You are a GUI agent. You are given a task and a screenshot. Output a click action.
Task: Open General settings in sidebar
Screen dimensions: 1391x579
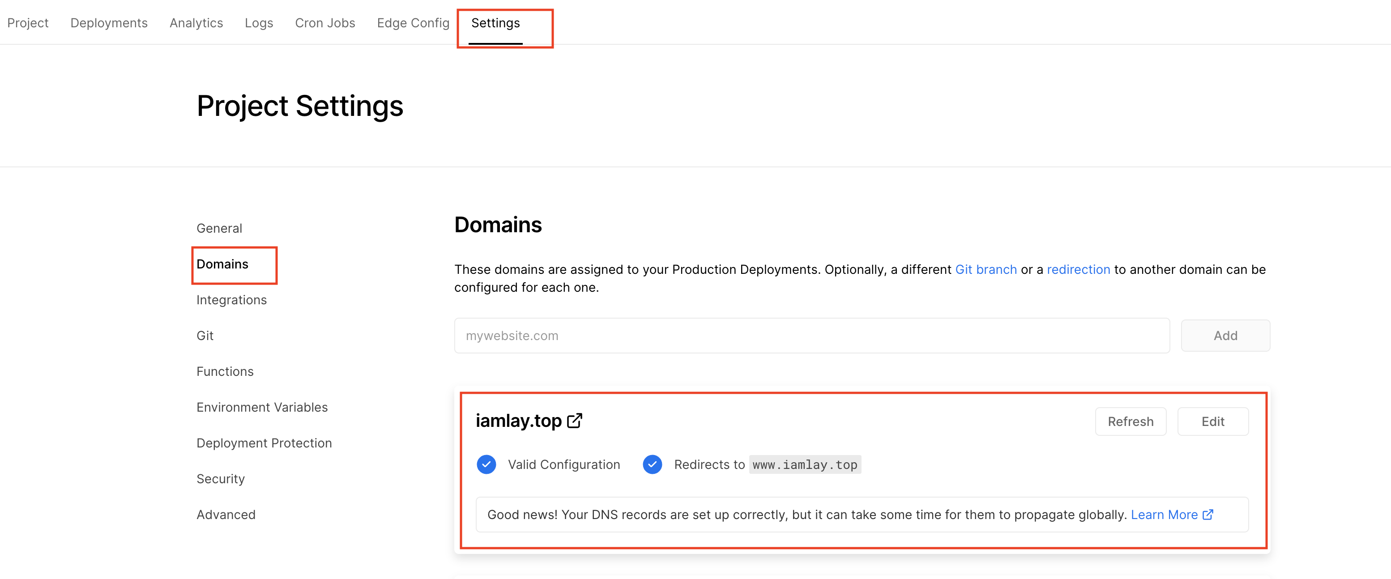tap(219, 228)
